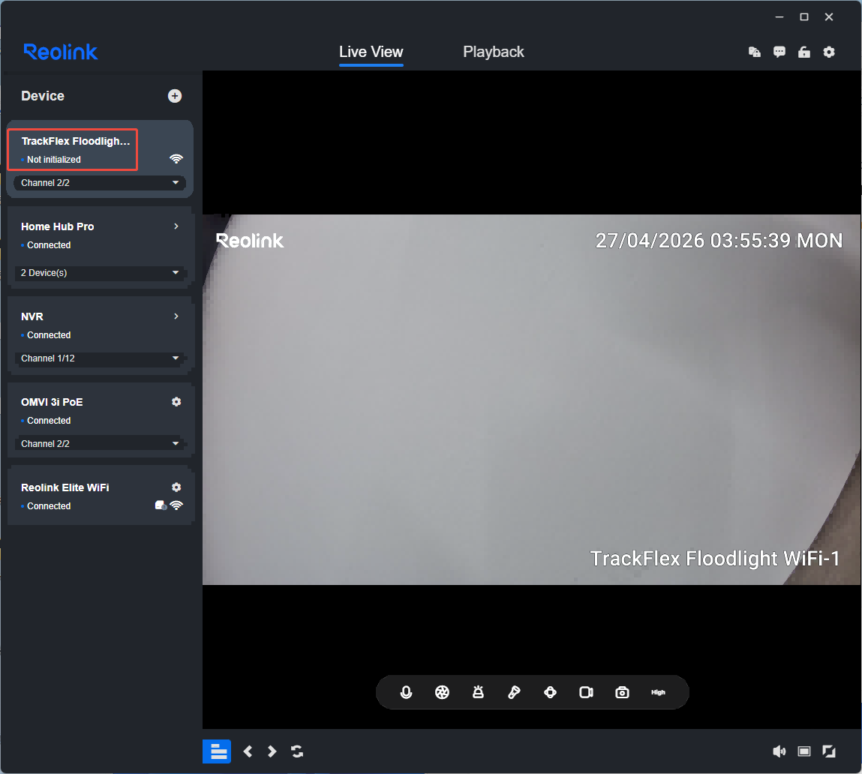
Task: Open the message bubble icon in the header
Action: (779, 52)
